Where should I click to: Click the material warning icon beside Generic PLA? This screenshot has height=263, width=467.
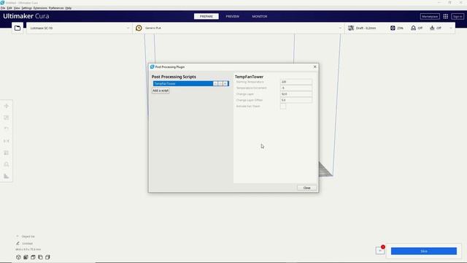[139, 28]
